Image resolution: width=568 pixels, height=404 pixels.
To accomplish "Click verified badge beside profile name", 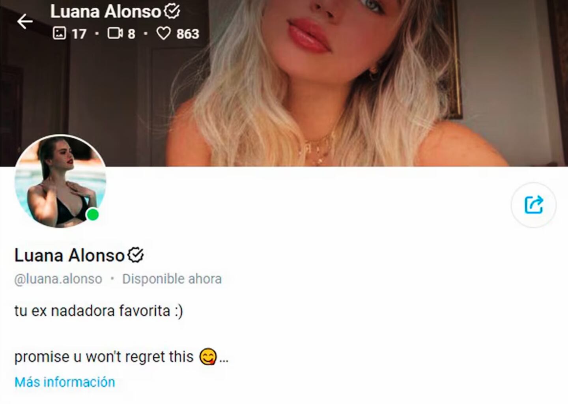I will (x=136, y=255).
